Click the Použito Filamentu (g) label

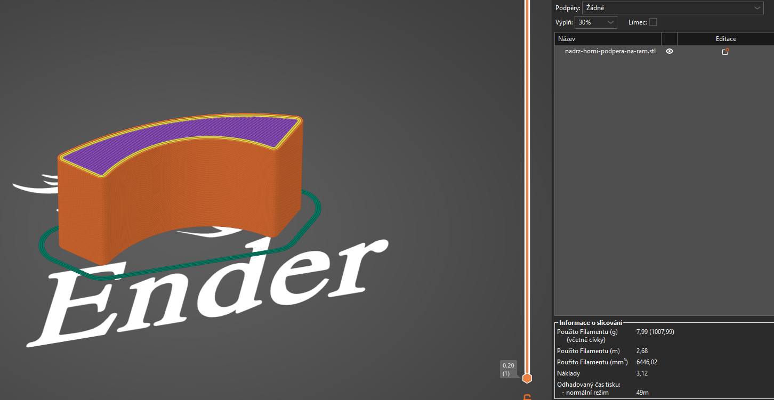[x=587, y=332]
